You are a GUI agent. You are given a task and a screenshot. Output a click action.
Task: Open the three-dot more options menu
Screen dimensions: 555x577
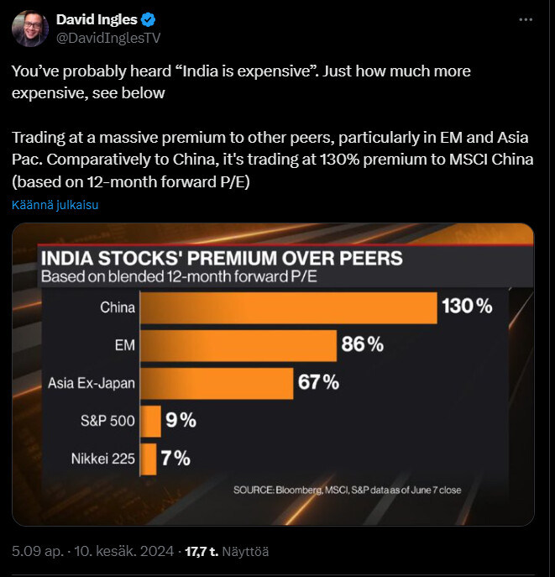click(526, 19)
